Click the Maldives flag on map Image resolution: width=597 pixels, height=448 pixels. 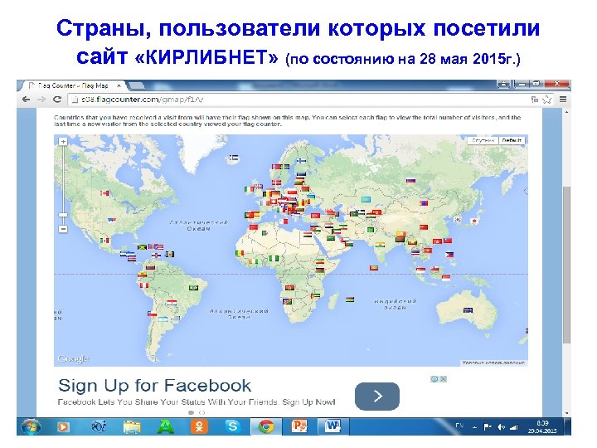374,268
